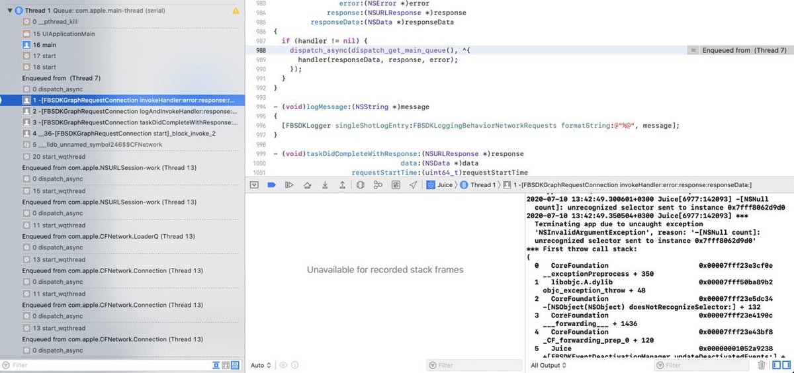This screenshot has height=373, width=794.
Task: Select frame 3 taskDidCompleteWithResponse
Action: click(x=129, y=122)
